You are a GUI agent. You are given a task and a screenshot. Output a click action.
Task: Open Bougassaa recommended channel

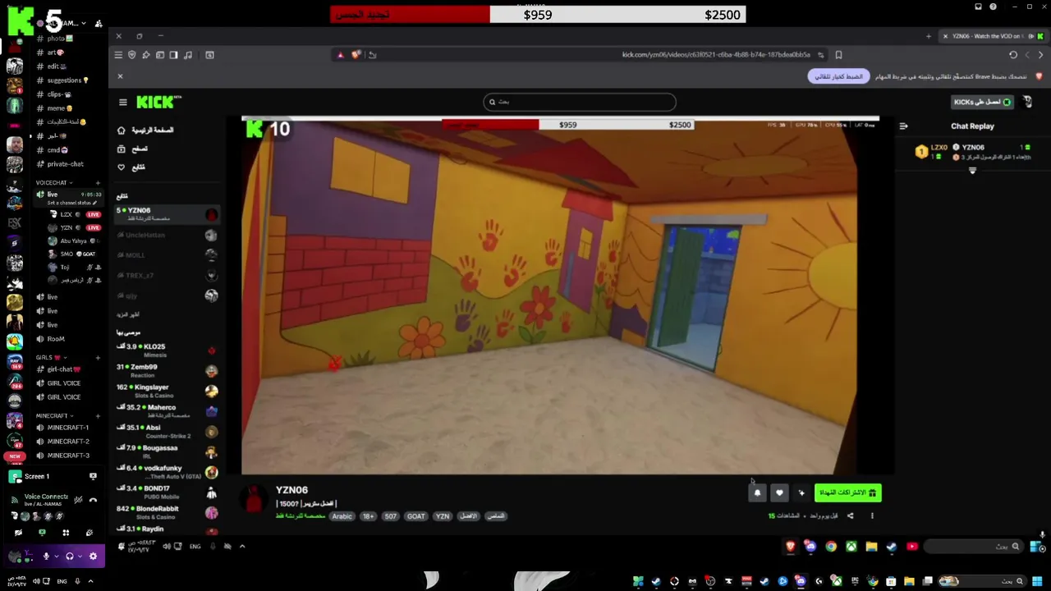click(168, 451)
